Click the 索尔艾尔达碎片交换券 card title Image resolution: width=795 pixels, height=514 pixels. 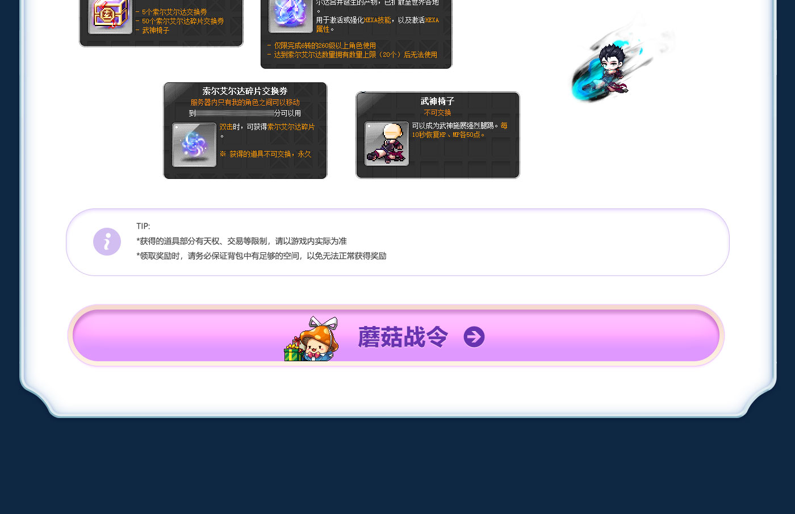[x=245, y=91]
